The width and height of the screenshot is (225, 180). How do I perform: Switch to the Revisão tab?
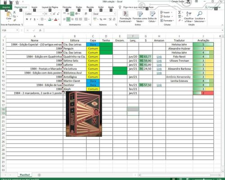90,7
